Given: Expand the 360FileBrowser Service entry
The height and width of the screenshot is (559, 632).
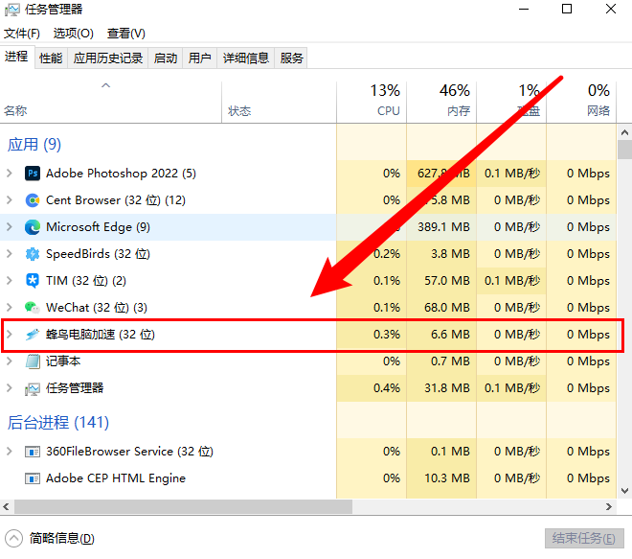Looking at the screenshot, I should pos(10,452).
